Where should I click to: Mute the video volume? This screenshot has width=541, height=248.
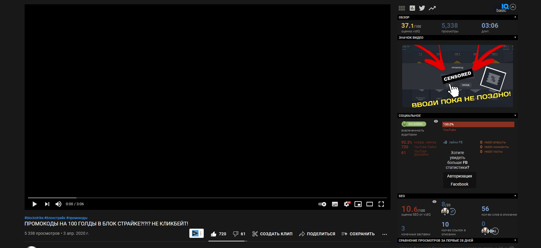tap(58, 204)
